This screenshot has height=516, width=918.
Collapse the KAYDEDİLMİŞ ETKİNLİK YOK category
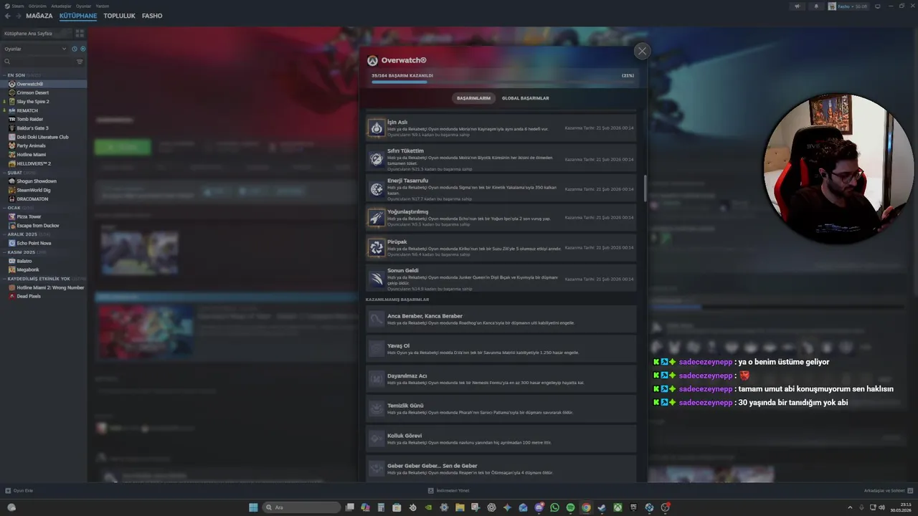[4, 279]
